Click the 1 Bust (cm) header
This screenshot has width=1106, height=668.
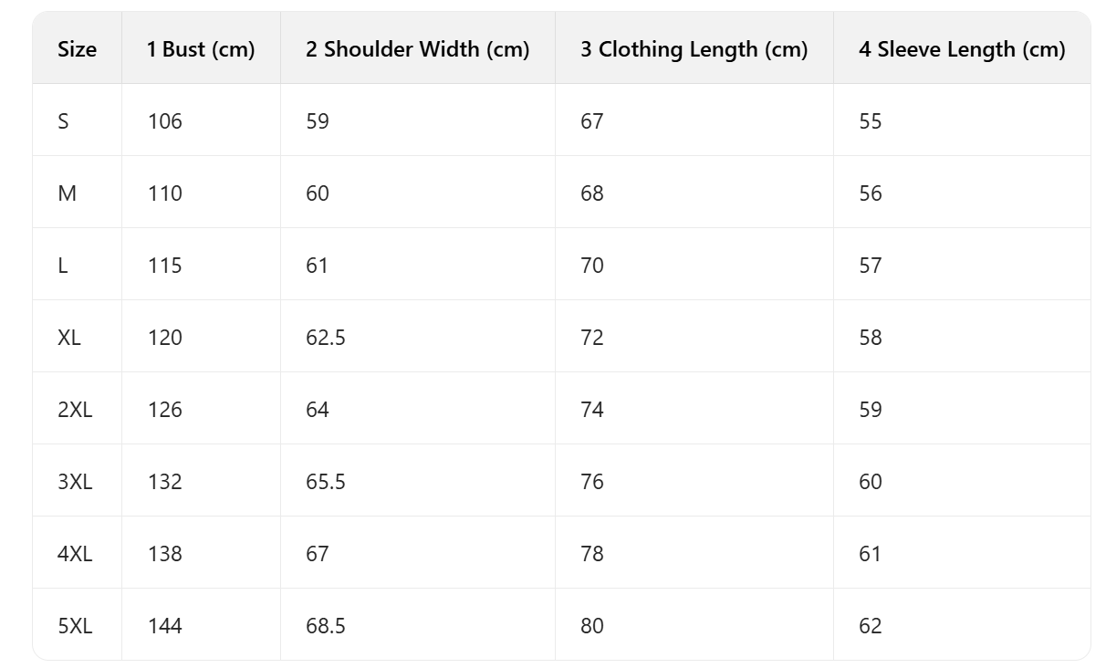201,49
